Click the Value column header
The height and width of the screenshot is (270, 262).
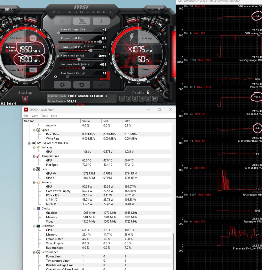pyautogui.click(x=91, y=121)
